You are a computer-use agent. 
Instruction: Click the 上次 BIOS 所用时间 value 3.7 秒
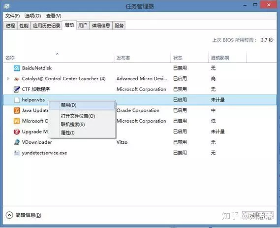click(267, 40)
